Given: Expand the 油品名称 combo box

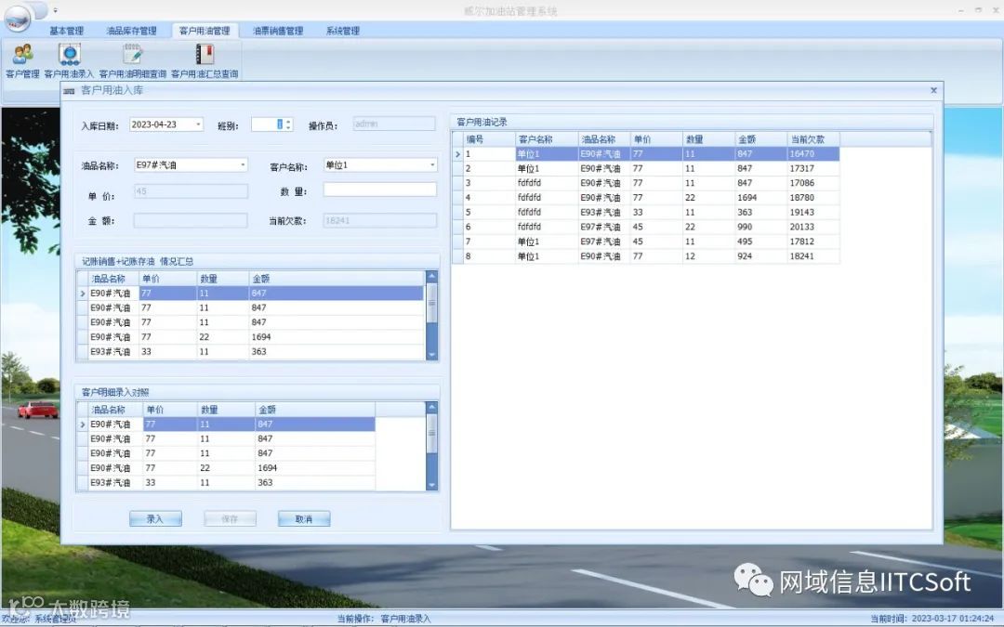Looking at the screenshot, I should (x=243, y=165).
